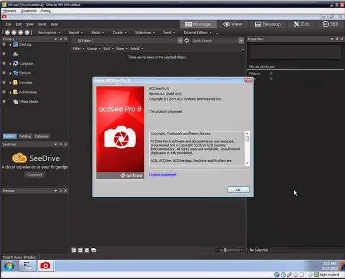This screenshot has height=279, width=345.
Task: Open the Workspaces dropdown
Action: point(49,32)
